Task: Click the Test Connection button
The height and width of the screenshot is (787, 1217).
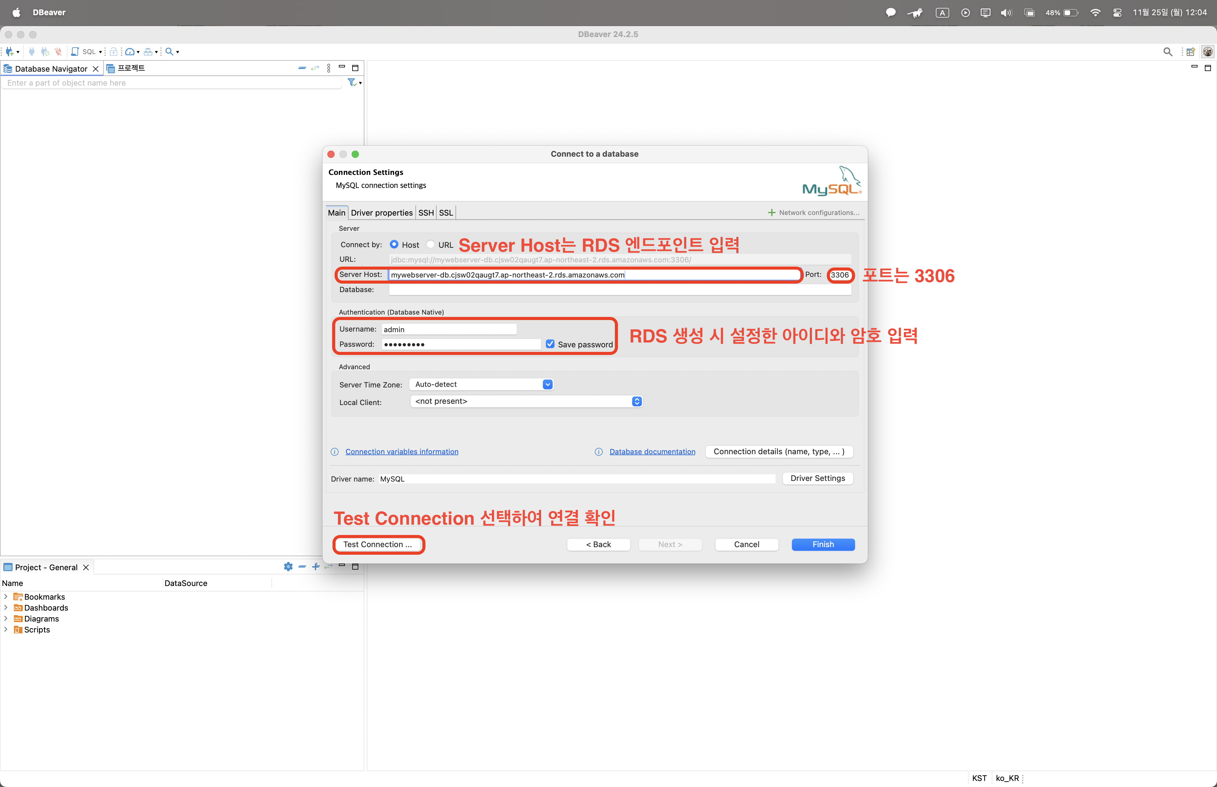Action: pyautogui.click(x=377, y=544)
